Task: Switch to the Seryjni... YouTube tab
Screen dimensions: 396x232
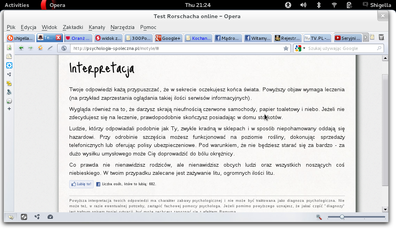Action: pyautogui.click(x=348, y=38)
